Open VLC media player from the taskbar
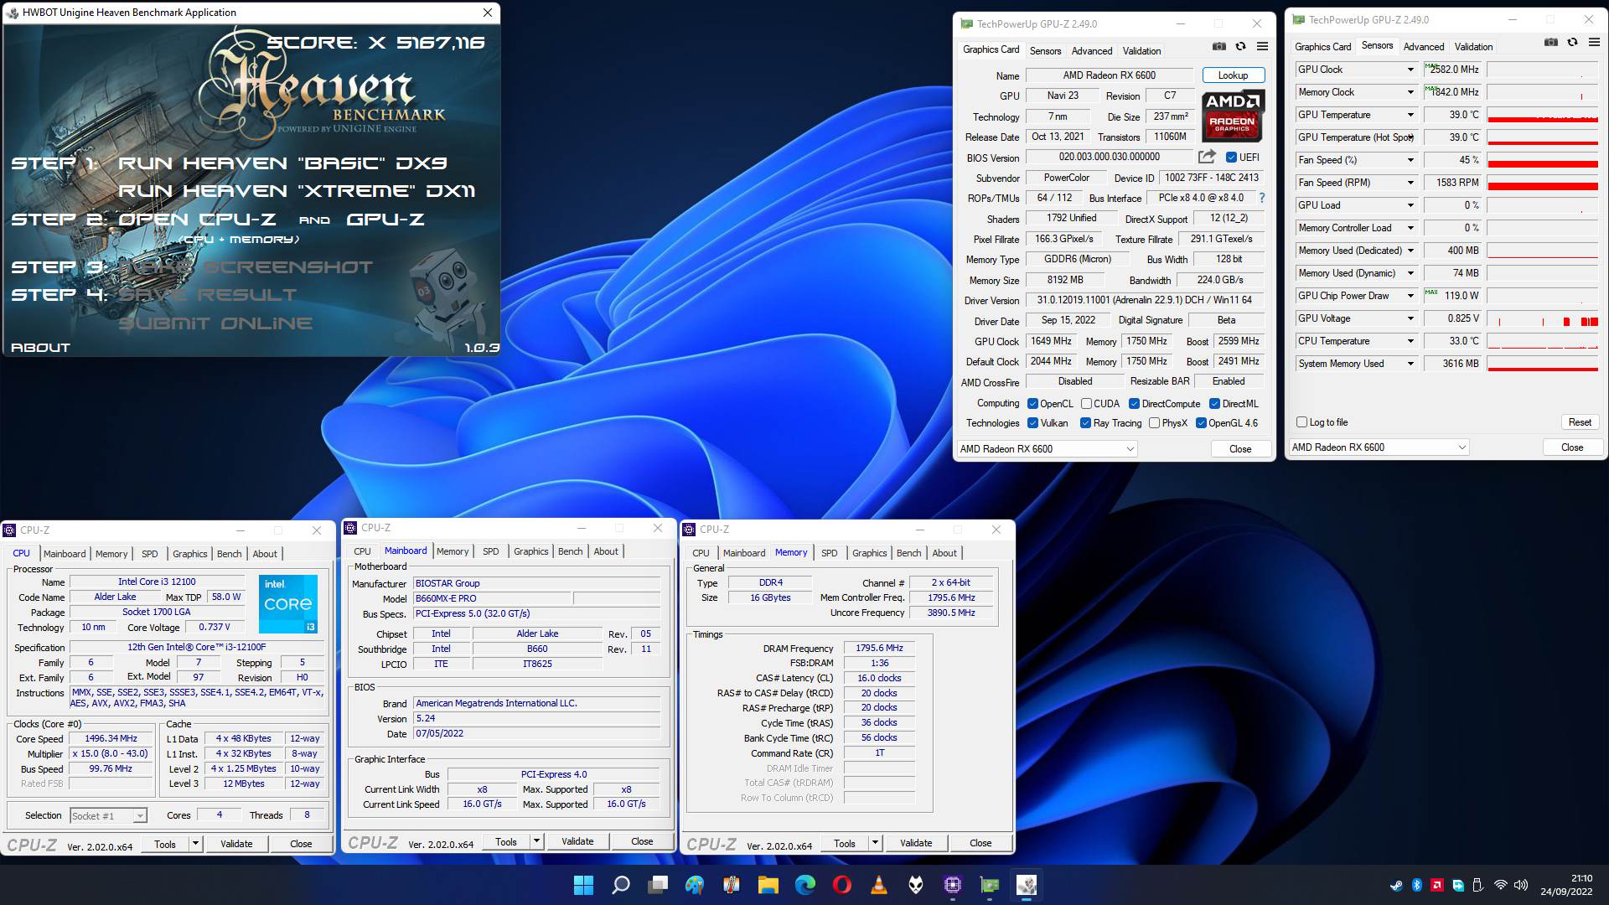Screen dimensions: 1609x905 878,885
